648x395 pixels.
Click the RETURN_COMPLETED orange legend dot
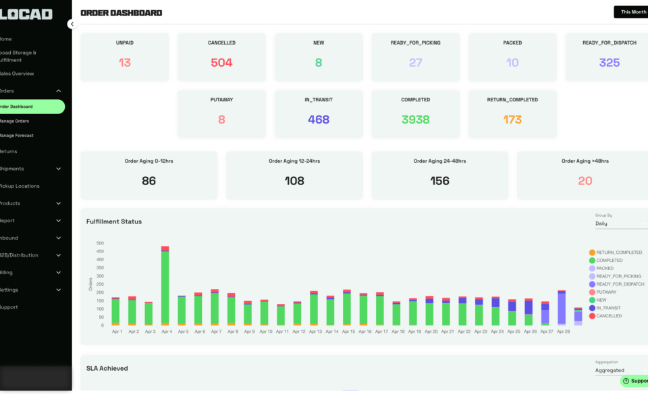coord(593,253)
